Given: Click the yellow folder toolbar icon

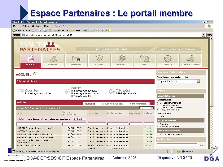Looking at the screenshot, I should pyautogui.click(x=110, y=30).
